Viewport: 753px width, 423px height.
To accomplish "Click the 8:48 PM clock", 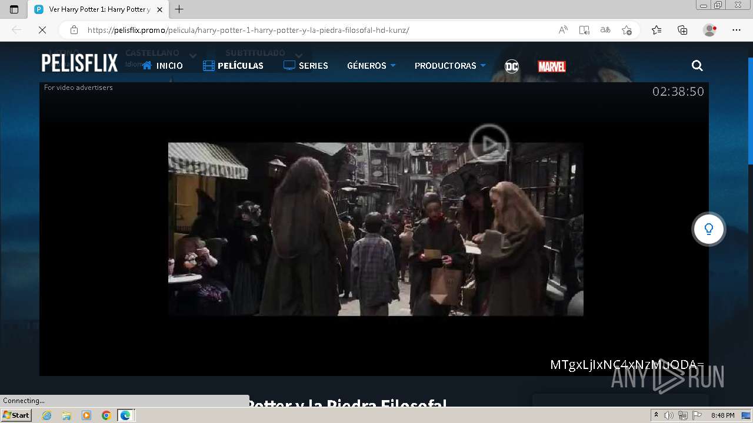I will click(x=722, y=415).
